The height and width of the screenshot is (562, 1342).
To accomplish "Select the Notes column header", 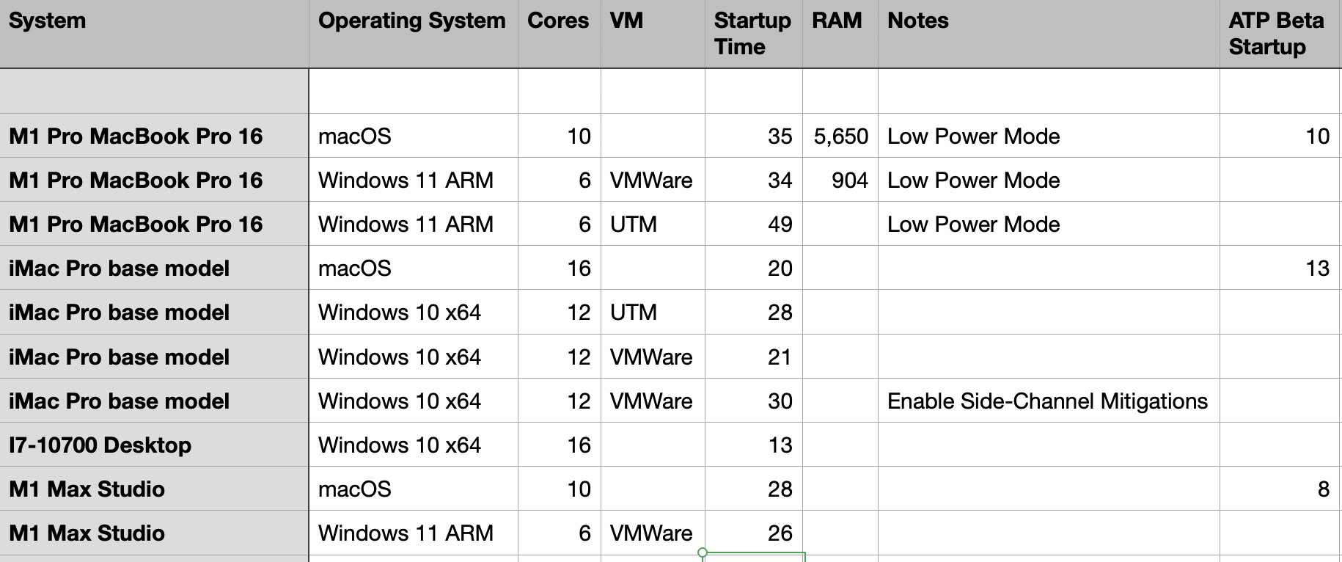I will point(1049,34).
